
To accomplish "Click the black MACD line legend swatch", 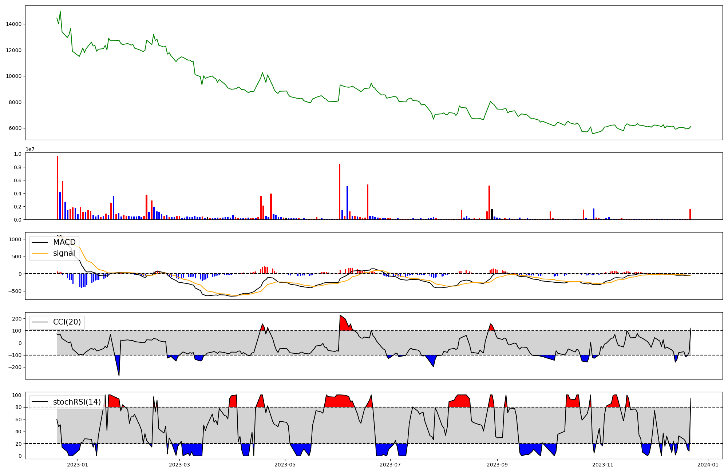I will coord(40,242).
